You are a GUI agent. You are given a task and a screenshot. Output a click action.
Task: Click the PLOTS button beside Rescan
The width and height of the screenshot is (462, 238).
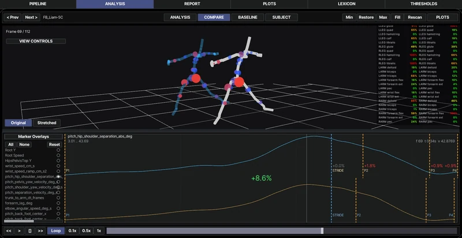pos(442,17)
